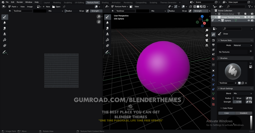This screenshot has height=133, width=255.
Task: Open the Output properties tab
Action: 213,45
